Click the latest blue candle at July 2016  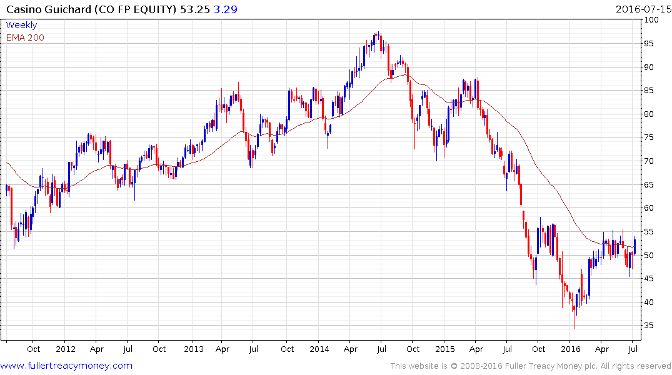tap(634, 245)
